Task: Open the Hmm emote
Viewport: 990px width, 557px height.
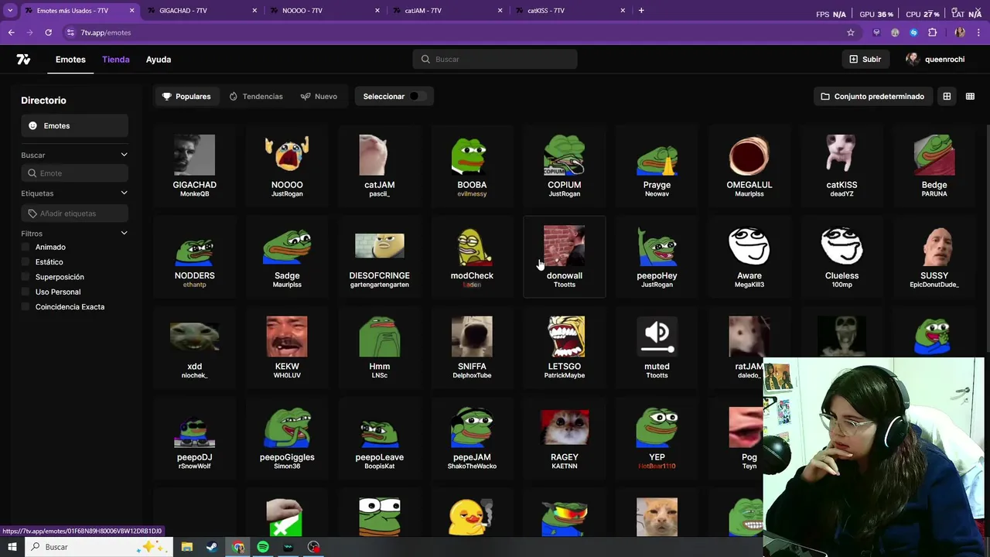Action: (x=379, y=347)
